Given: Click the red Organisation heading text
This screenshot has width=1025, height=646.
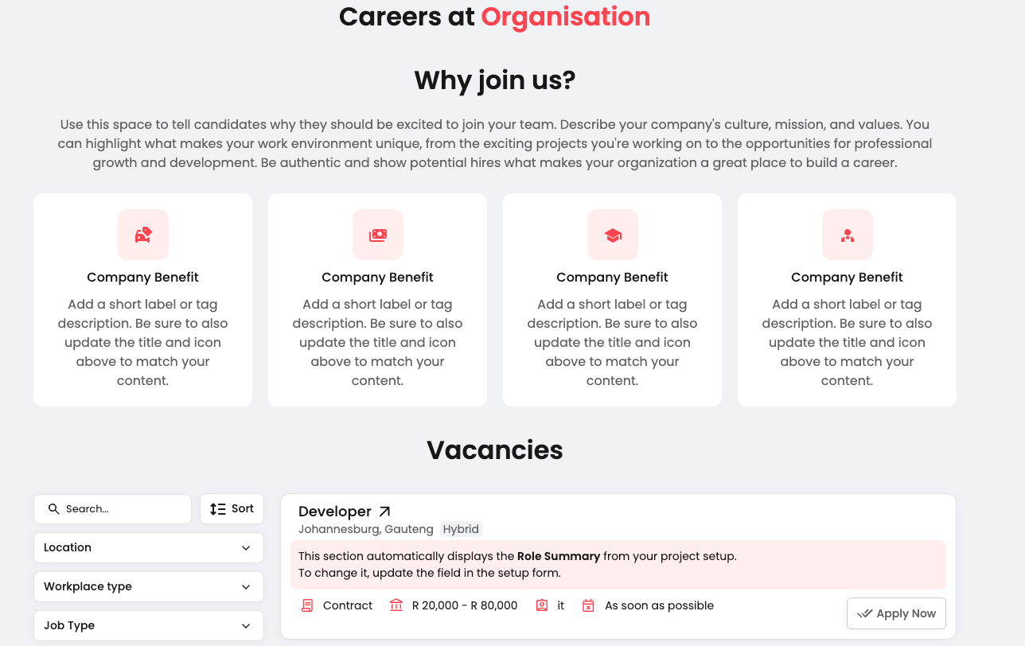Looking at the screenshot, I should (566, 17).
